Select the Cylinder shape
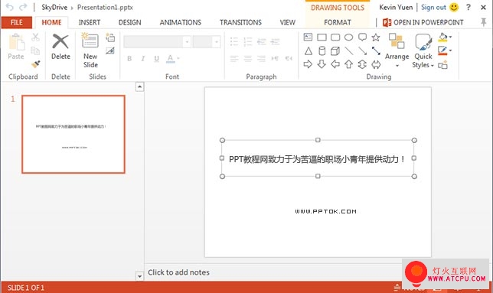Screen dimensions: 493x293 coord(322,51)
